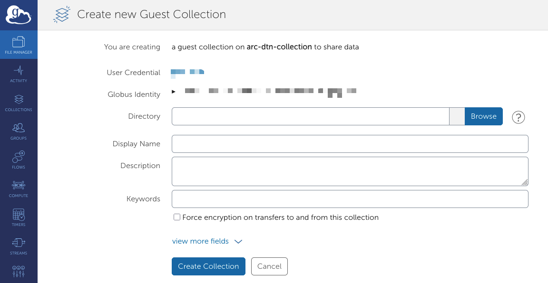Open Collections from the sidebar

[19, 103]
